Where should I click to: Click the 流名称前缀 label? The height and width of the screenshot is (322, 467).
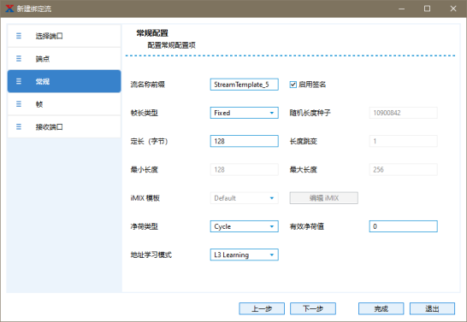[x=148, y=85]
